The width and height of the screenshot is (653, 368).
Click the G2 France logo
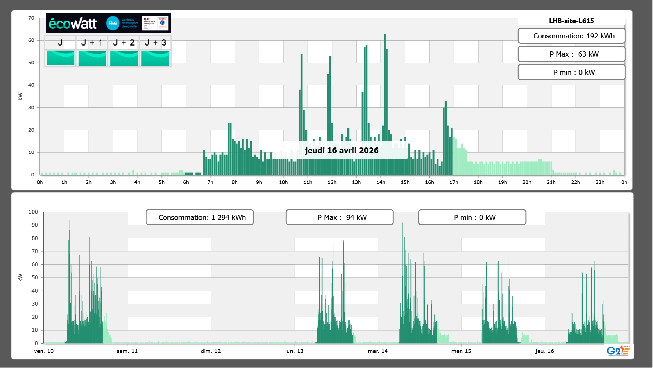coord(618,351)
